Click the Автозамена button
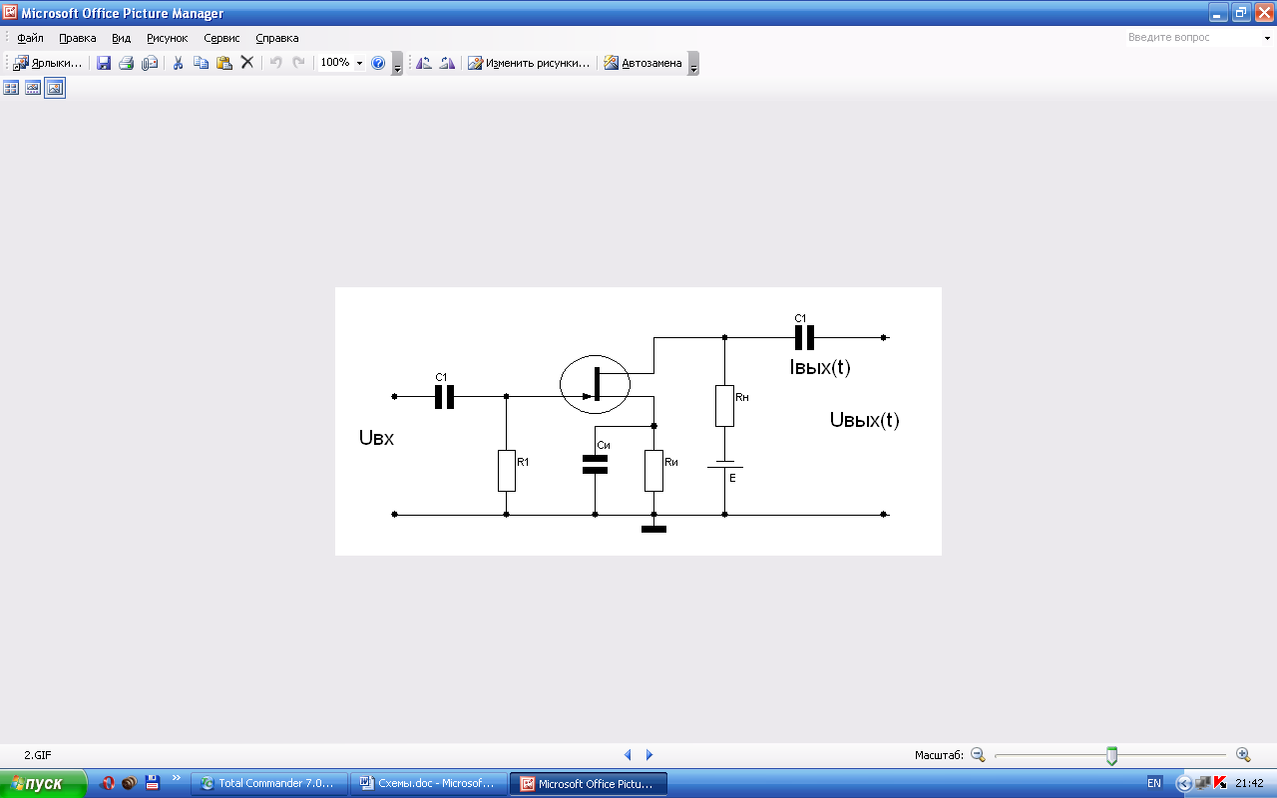 point(643,63)
